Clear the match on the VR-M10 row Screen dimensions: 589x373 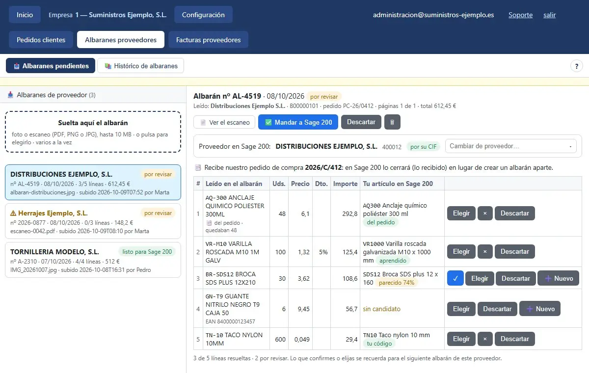tap(485, 252)
